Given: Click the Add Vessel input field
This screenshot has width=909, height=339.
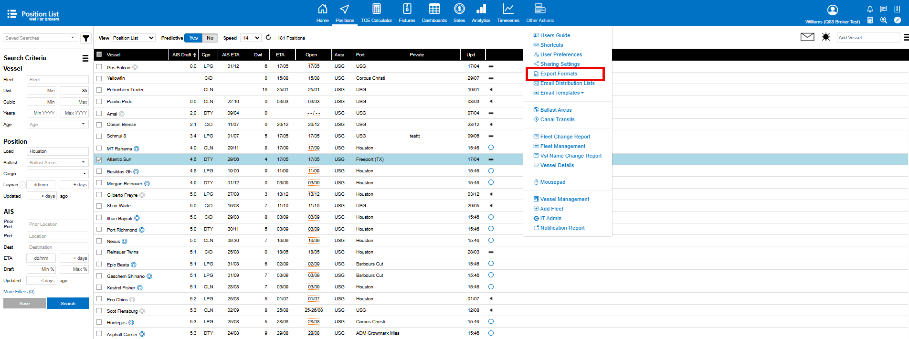Looking at the screenshot, I should [867, 38].
